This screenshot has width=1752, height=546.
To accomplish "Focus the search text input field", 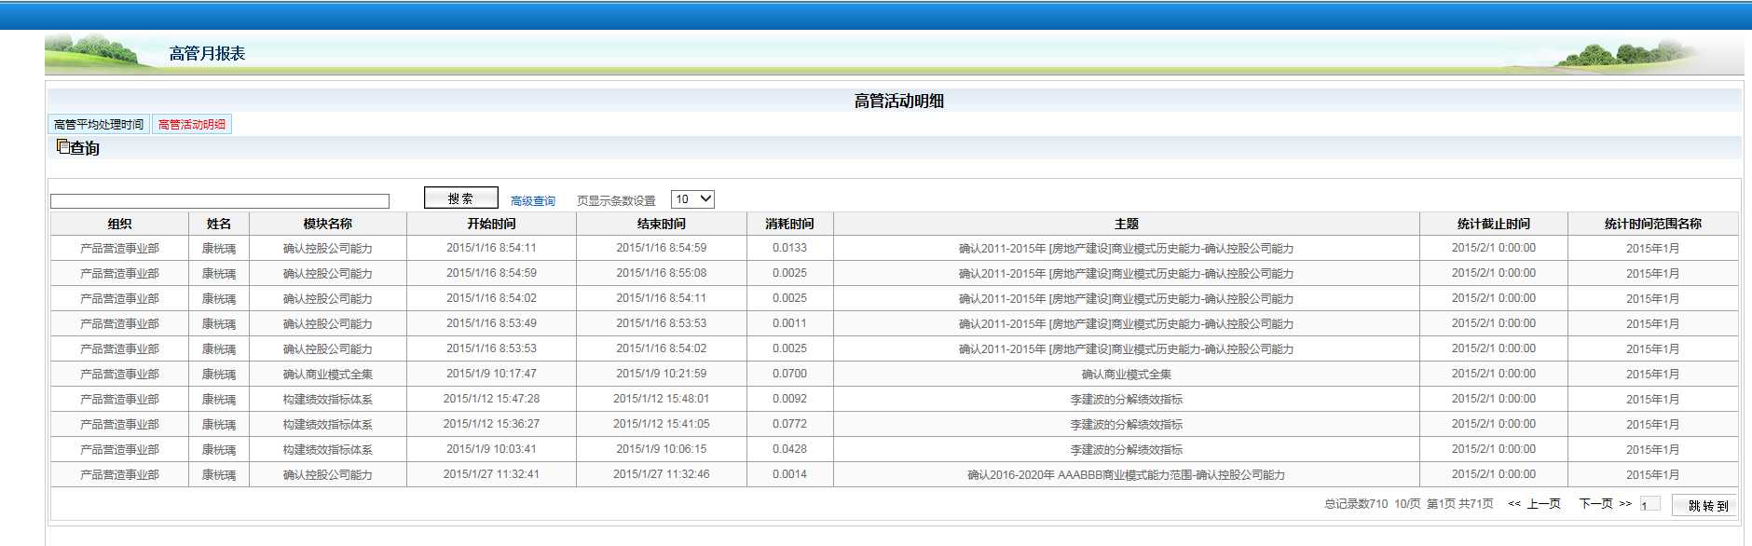I will [220, 201].
